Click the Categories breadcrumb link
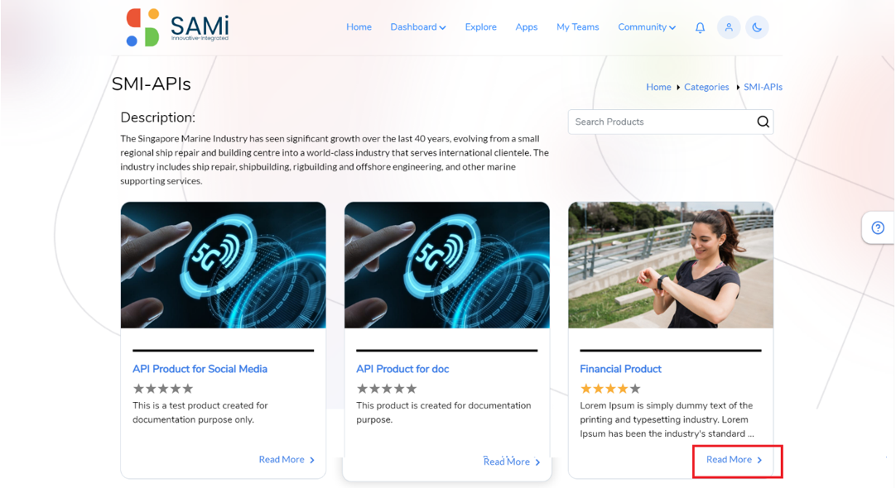 tap(706, 87)
